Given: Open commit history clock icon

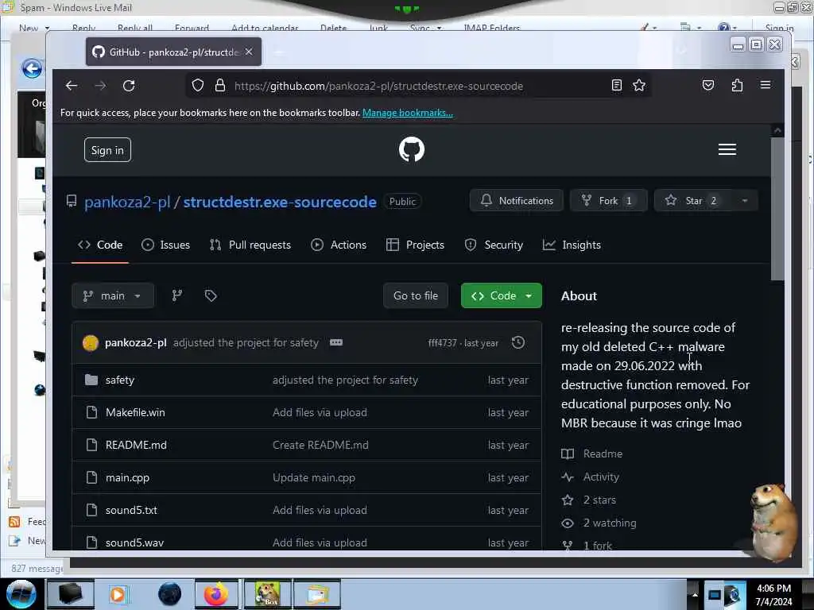Looking at the screenshot, I should tap(518, 342).
